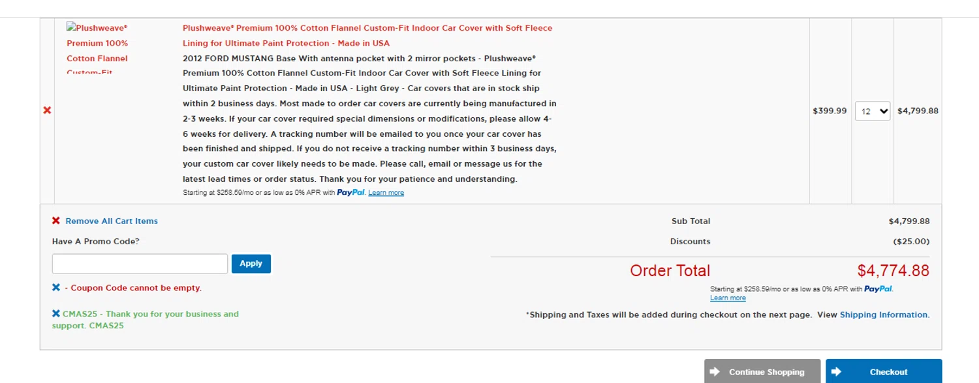Remove the applied CMAS25 coupon with its X
This screenshot has height=383, width=979.
pyautogui.click(x=56, y=314)
